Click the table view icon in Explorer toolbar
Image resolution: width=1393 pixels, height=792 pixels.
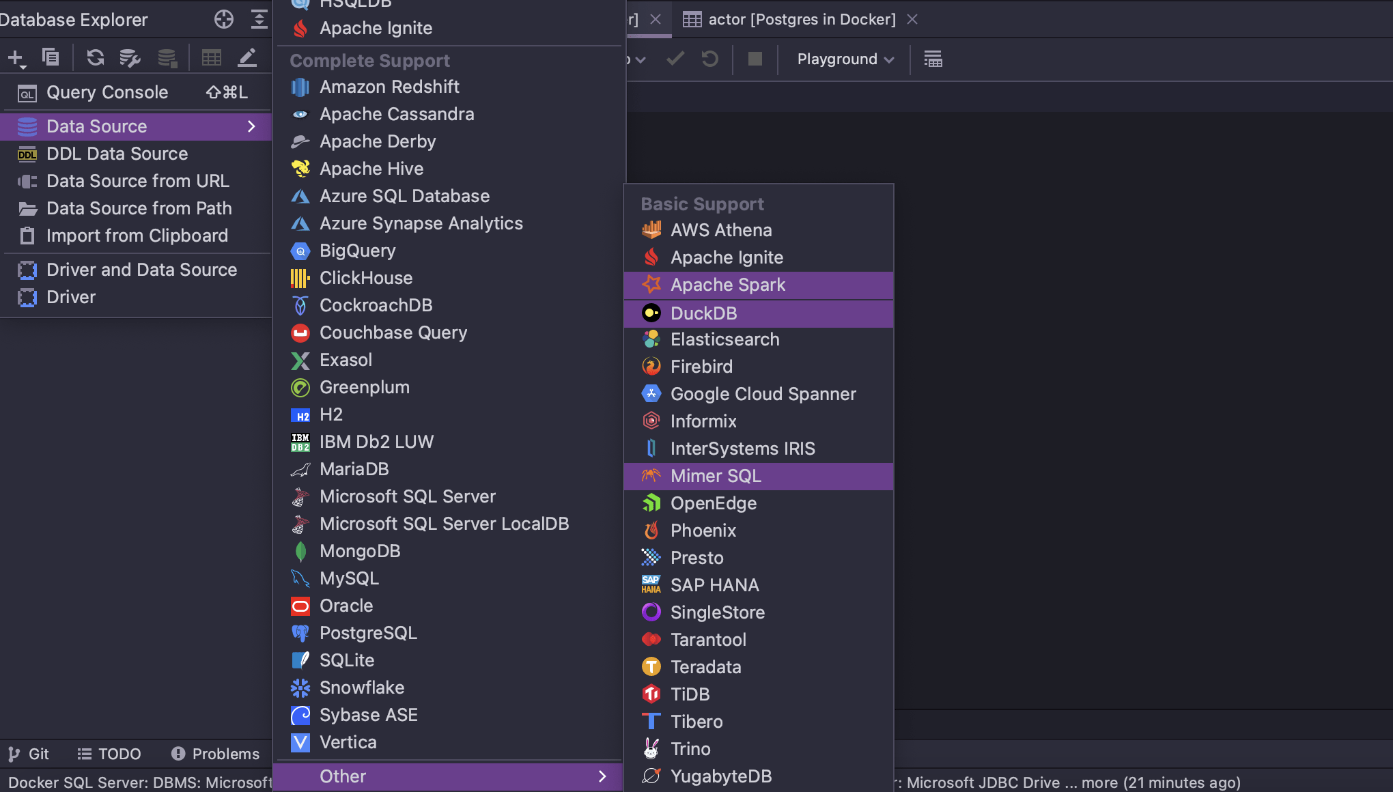coord(211,58)
